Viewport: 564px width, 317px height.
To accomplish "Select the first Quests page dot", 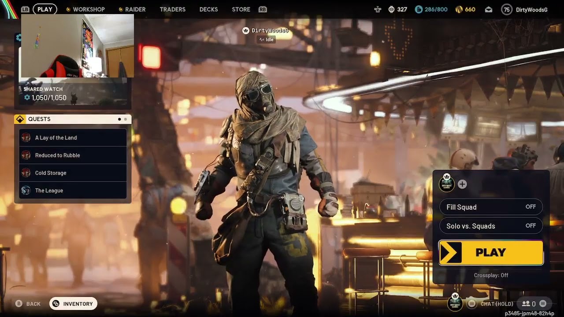I will 119,119.
